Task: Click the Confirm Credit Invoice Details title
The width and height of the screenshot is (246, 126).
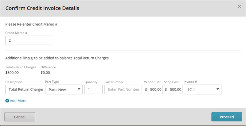Action: pyautogui.click(x=42, y=8)
